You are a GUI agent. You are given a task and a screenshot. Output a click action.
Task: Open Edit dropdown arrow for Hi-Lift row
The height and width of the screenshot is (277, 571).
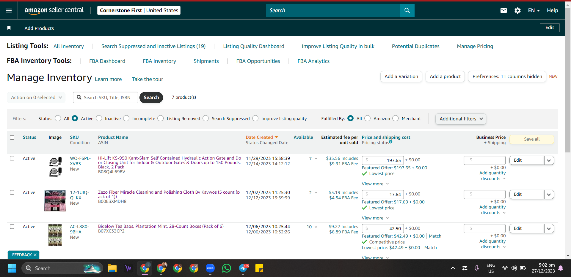pyautogui.click(x=549, y=160)
